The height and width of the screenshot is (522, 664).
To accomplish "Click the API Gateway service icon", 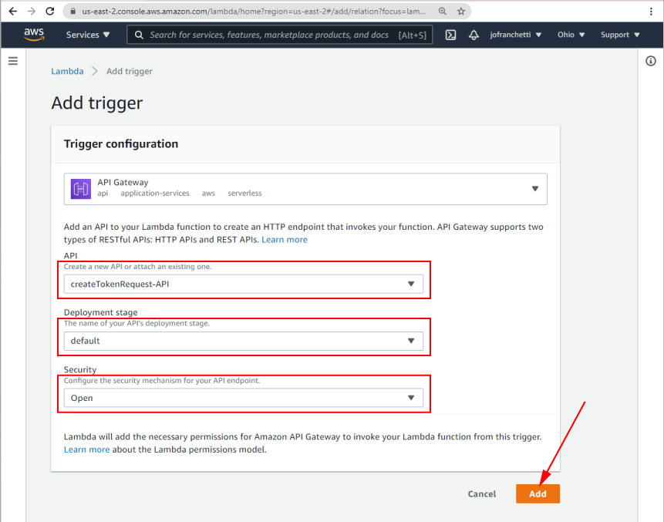I will coord(79,187).
